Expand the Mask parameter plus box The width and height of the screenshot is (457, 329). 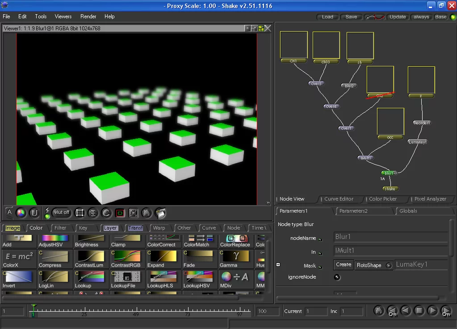point(278,265)
